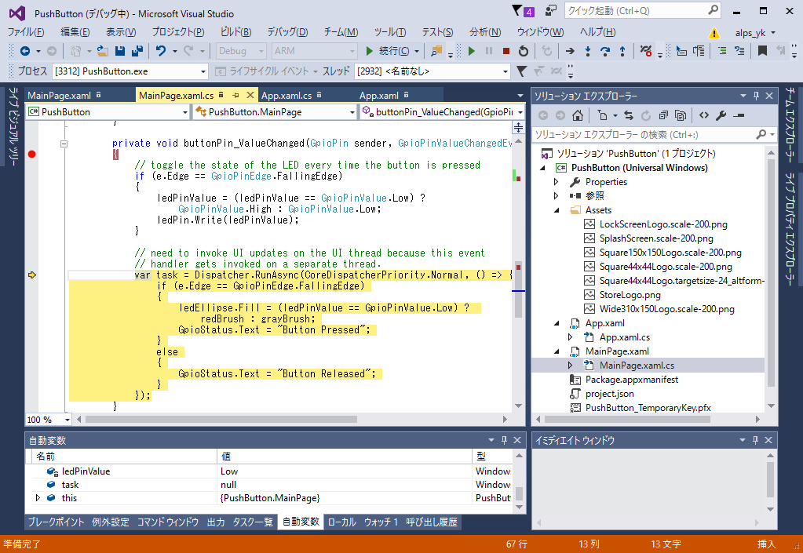This screenshot has width=803, height=553.
Task: Save the current file with the floppy icon
Action: coord(120,51)
